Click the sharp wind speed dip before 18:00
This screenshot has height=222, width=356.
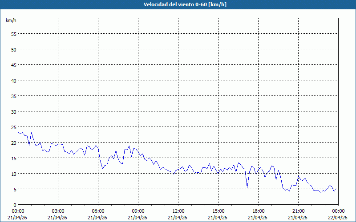[247, 186]
